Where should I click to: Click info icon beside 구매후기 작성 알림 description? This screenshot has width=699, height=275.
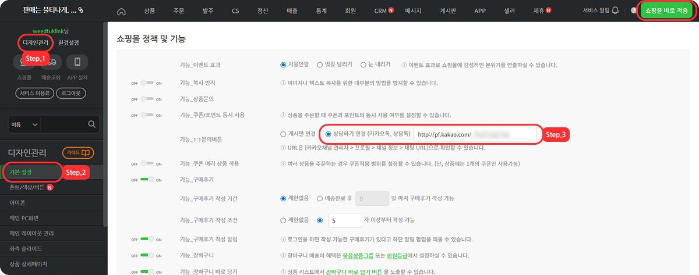click(283, 239)
